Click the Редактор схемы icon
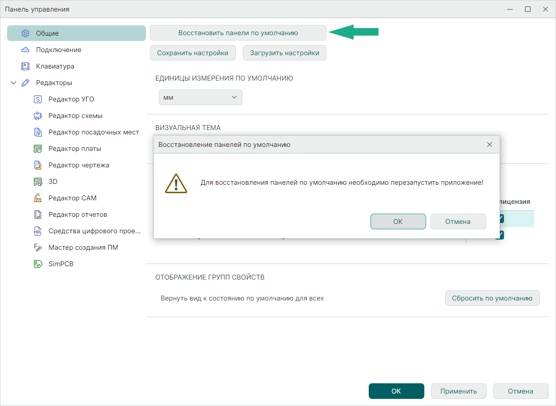Screen dimensions: 556x406 coord(38,116)
